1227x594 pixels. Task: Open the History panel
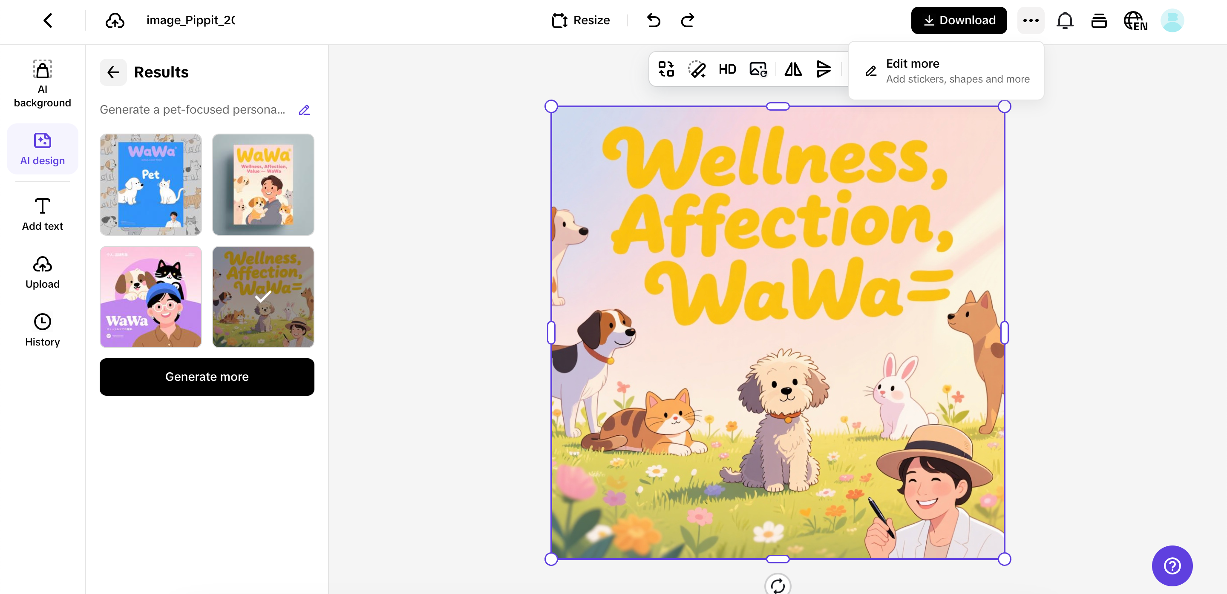pos(43,330)
